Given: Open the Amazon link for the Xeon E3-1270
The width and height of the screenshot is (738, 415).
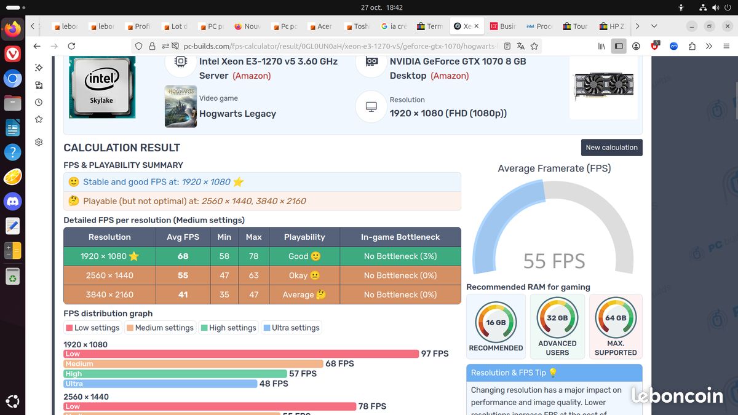Looking at the screenshot, I should (252, 76).
